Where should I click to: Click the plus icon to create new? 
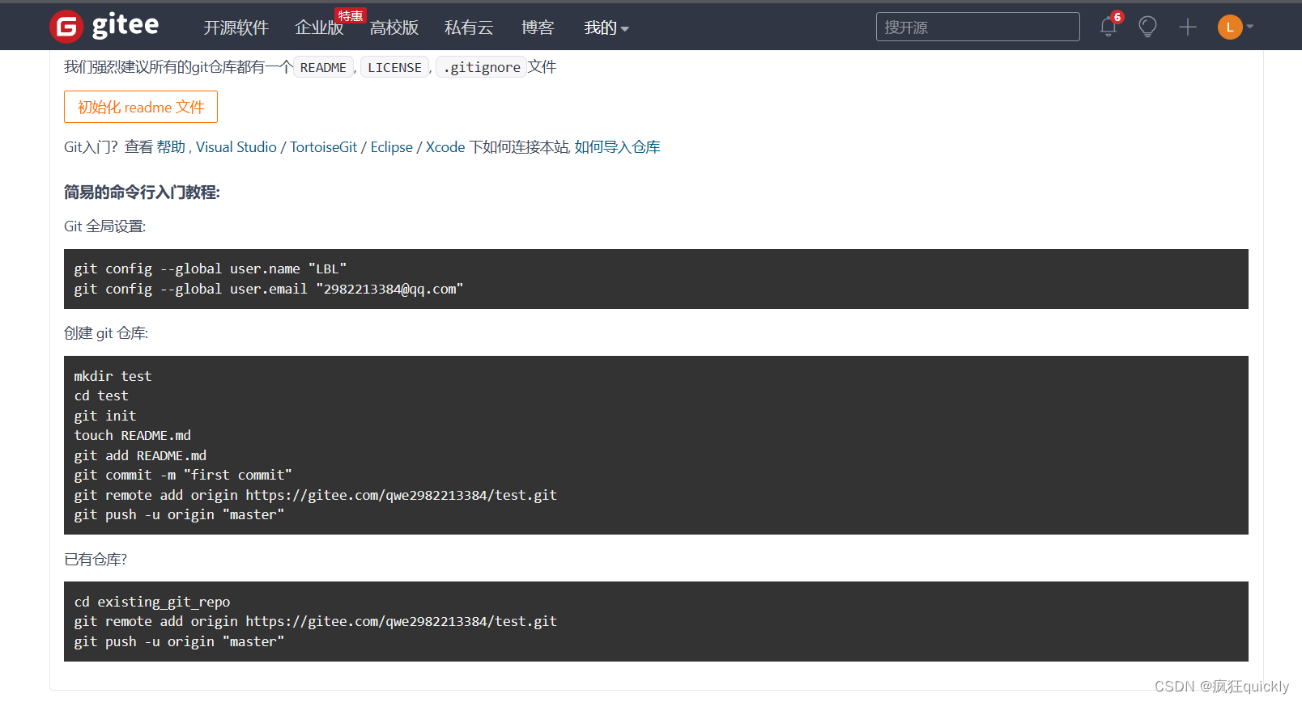pyautogui.click(x=1187, y=27)
